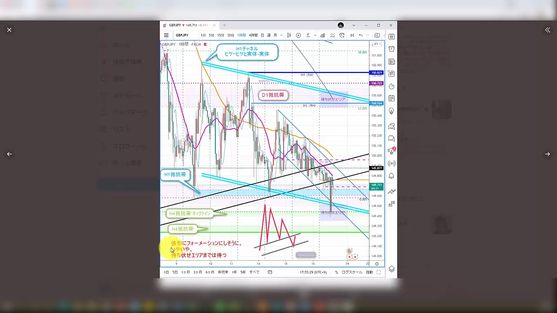Expand the indicator templates dropdown beside fx
This screenshot has width=557, height=313.
(x=315, y=35)
